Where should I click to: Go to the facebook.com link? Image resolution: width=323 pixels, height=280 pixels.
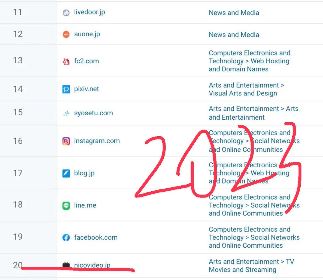tap(96, 237)
